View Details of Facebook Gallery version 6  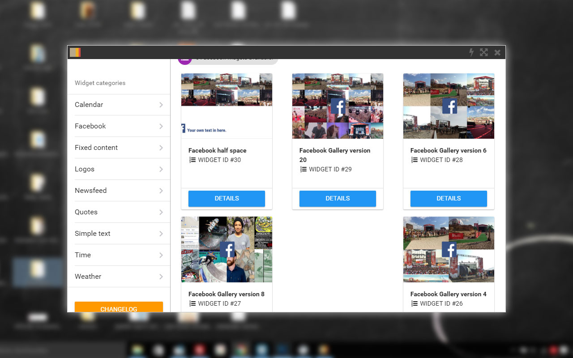tap(449, 199)
